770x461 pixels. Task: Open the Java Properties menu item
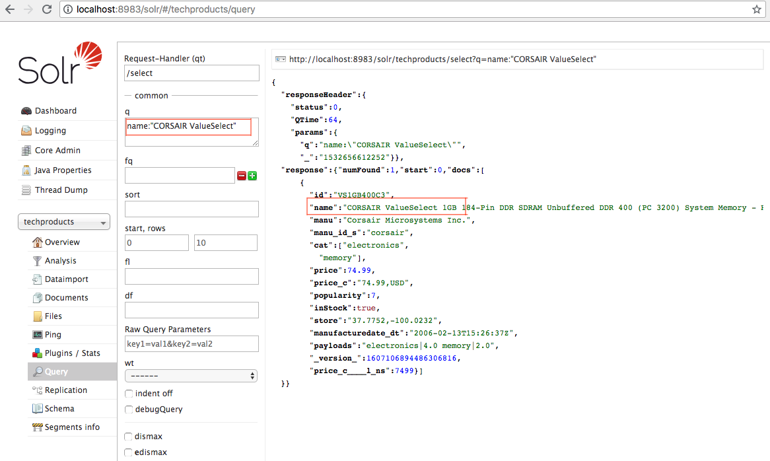click(63, 170)
